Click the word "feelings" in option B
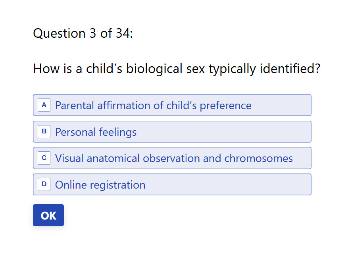This screenshot has width=348, height=270. click(118, 132)
